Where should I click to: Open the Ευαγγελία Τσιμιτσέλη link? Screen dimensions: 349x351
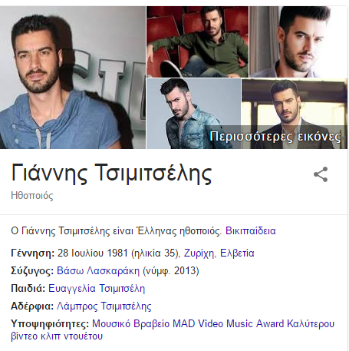tap(97, 289)
